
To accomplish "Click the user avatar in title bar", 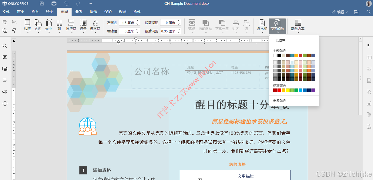I will click(x=368, y=4).
